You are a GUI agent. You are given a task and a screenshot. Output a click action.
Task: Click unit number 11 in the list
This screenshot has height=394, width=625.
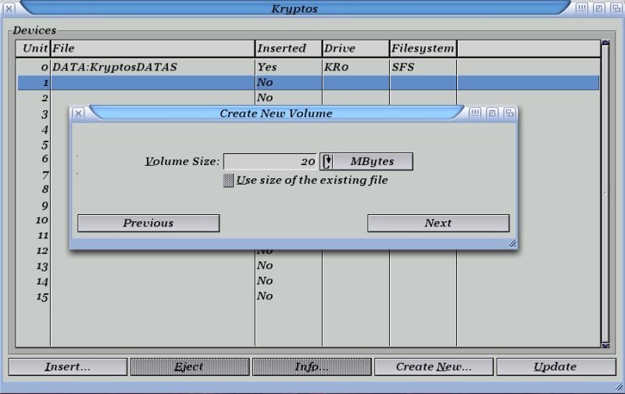[x=43, y=235]
